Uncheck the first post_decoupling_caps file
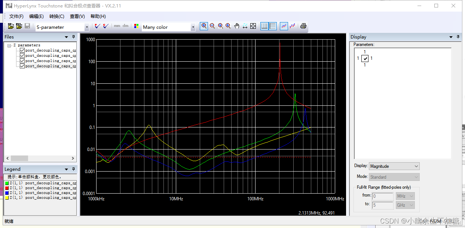Viewport: 465px width, 228px height. [22, 50]
